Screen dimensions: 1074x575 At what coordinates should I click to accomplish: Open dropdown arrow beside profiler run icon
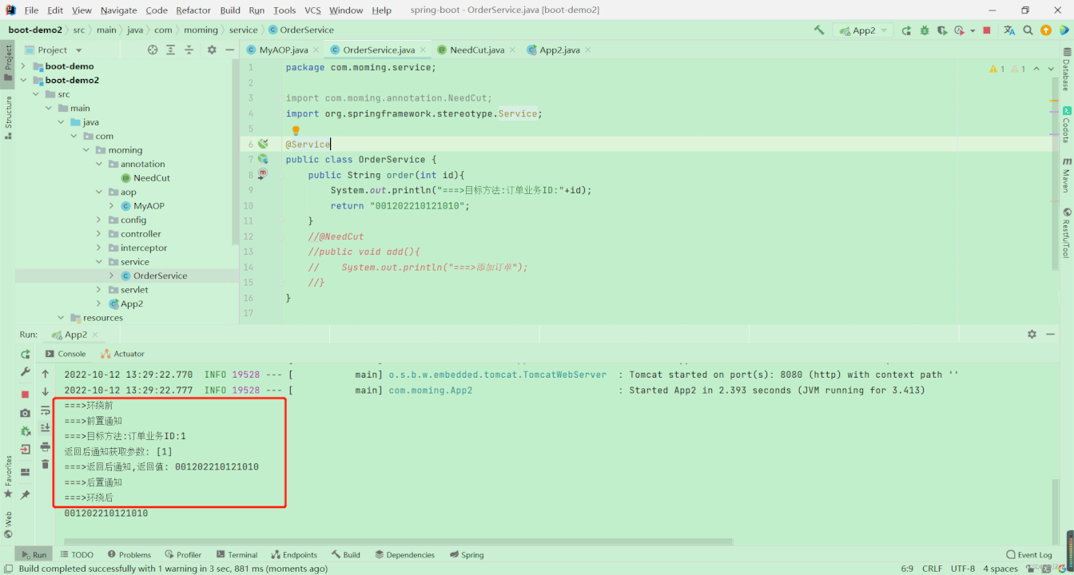(973, 31)
